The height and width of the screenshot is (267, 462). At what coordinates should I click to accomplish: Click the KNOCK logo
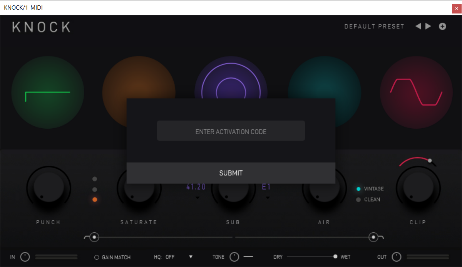coord(41,27)
